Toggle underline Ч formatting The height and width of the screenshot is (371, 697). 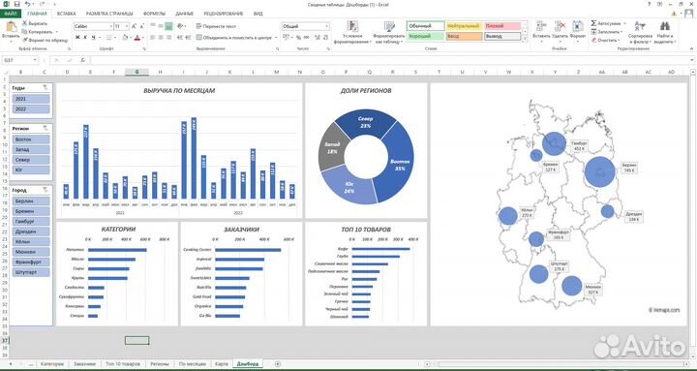pos(93,38)
